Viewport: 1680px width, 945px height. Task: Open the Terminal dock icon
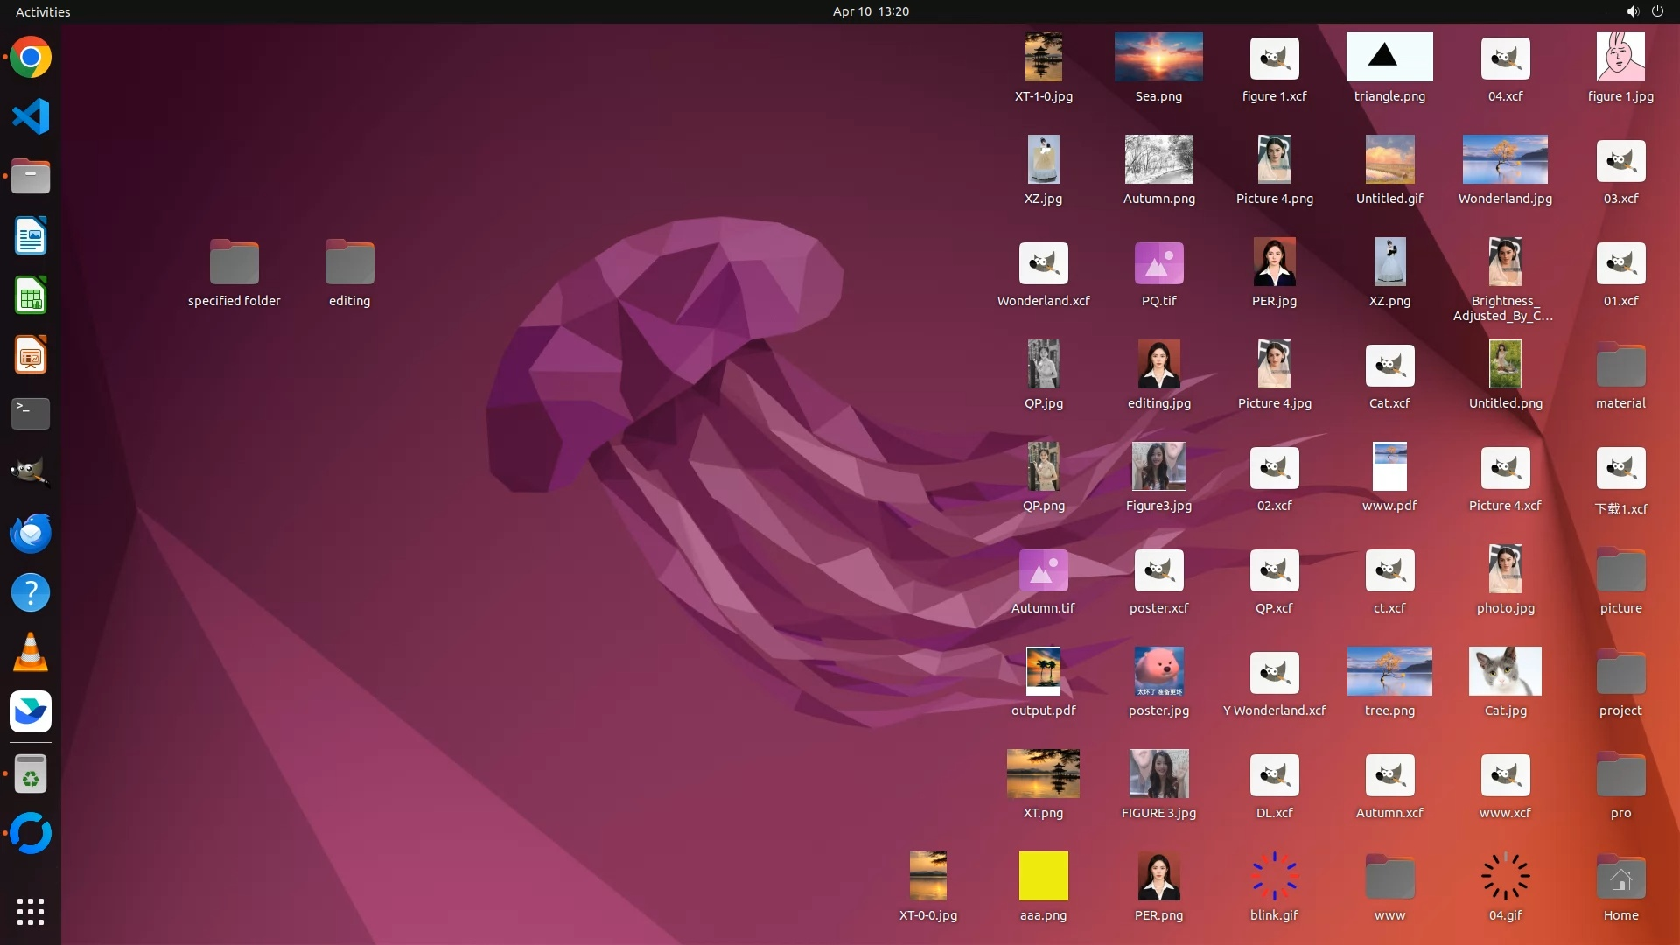[x=31, y=413]
